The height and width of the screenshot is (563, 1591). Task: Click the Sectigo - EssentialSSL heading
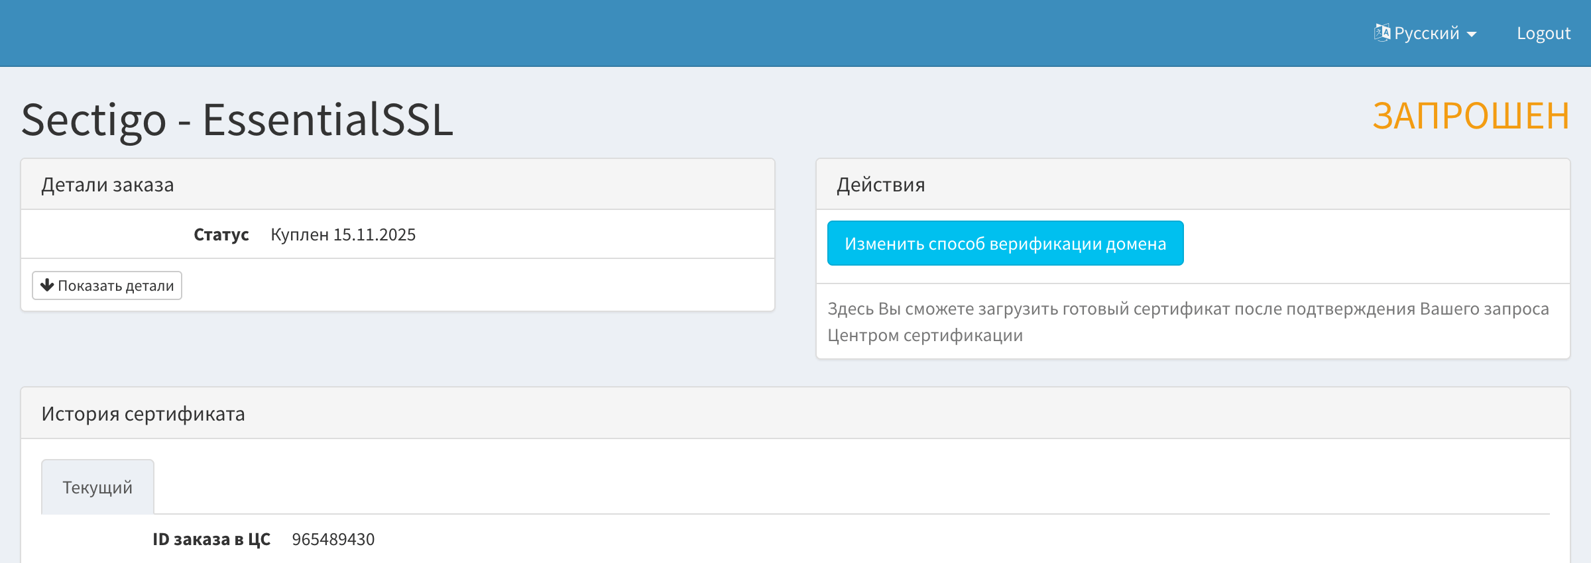pos(237,120)
